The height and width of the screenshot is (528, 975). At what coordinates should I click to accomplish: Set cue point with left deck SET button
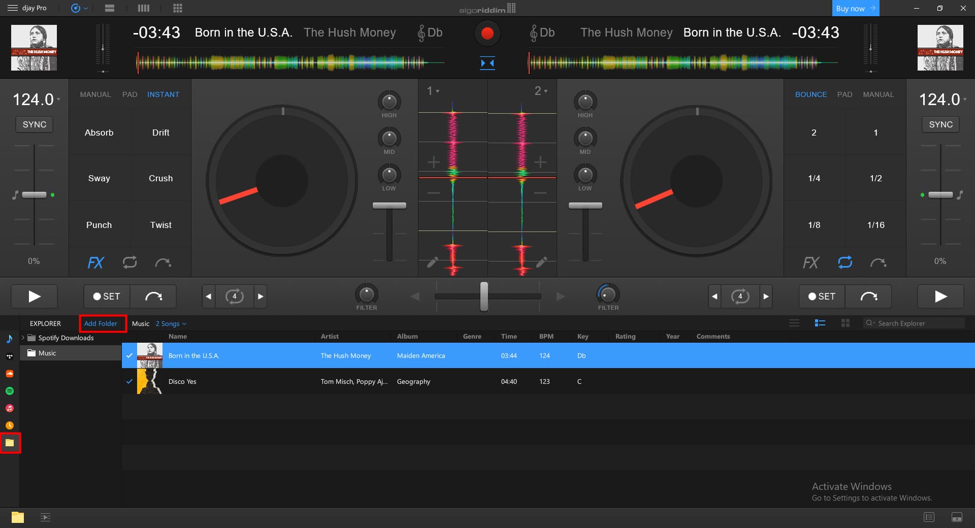point(107,296)
